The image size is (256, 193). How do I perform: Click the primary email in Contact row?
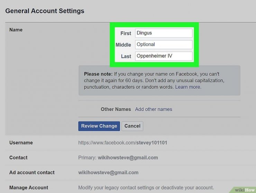point(128,157)
